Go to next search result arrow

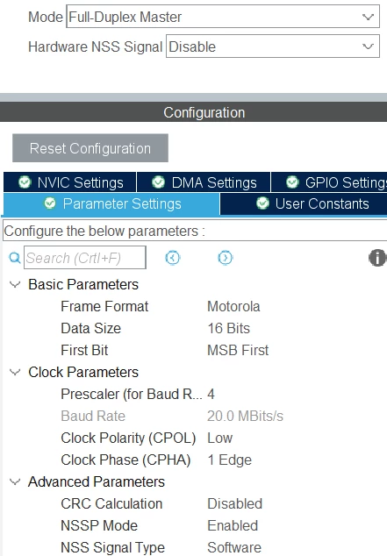tap(226, 258)
